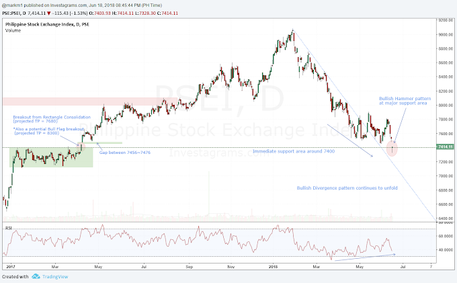Click the 7000.00 price axis label
The image size is (457, 283).
[446, 176]
